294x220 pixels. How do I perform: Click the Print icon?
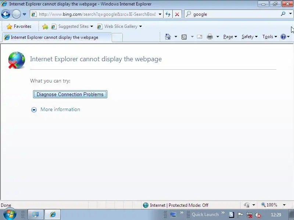pos(209,37)
